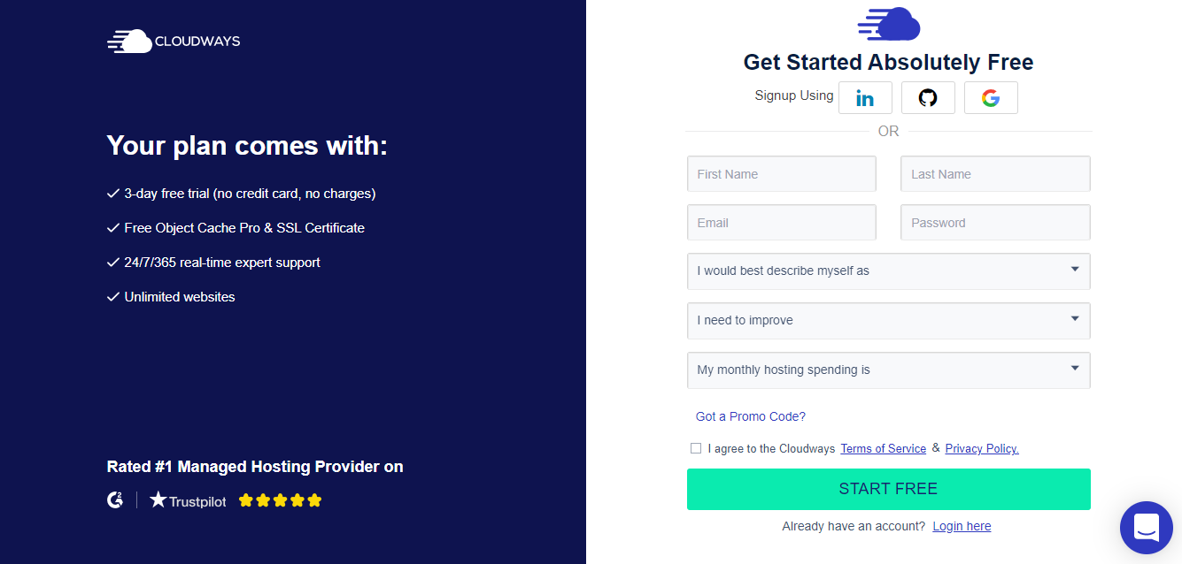Screen dimensions: 1182x564
Task: Click the Trustpilot star logo
Action: tap(188, 500)
